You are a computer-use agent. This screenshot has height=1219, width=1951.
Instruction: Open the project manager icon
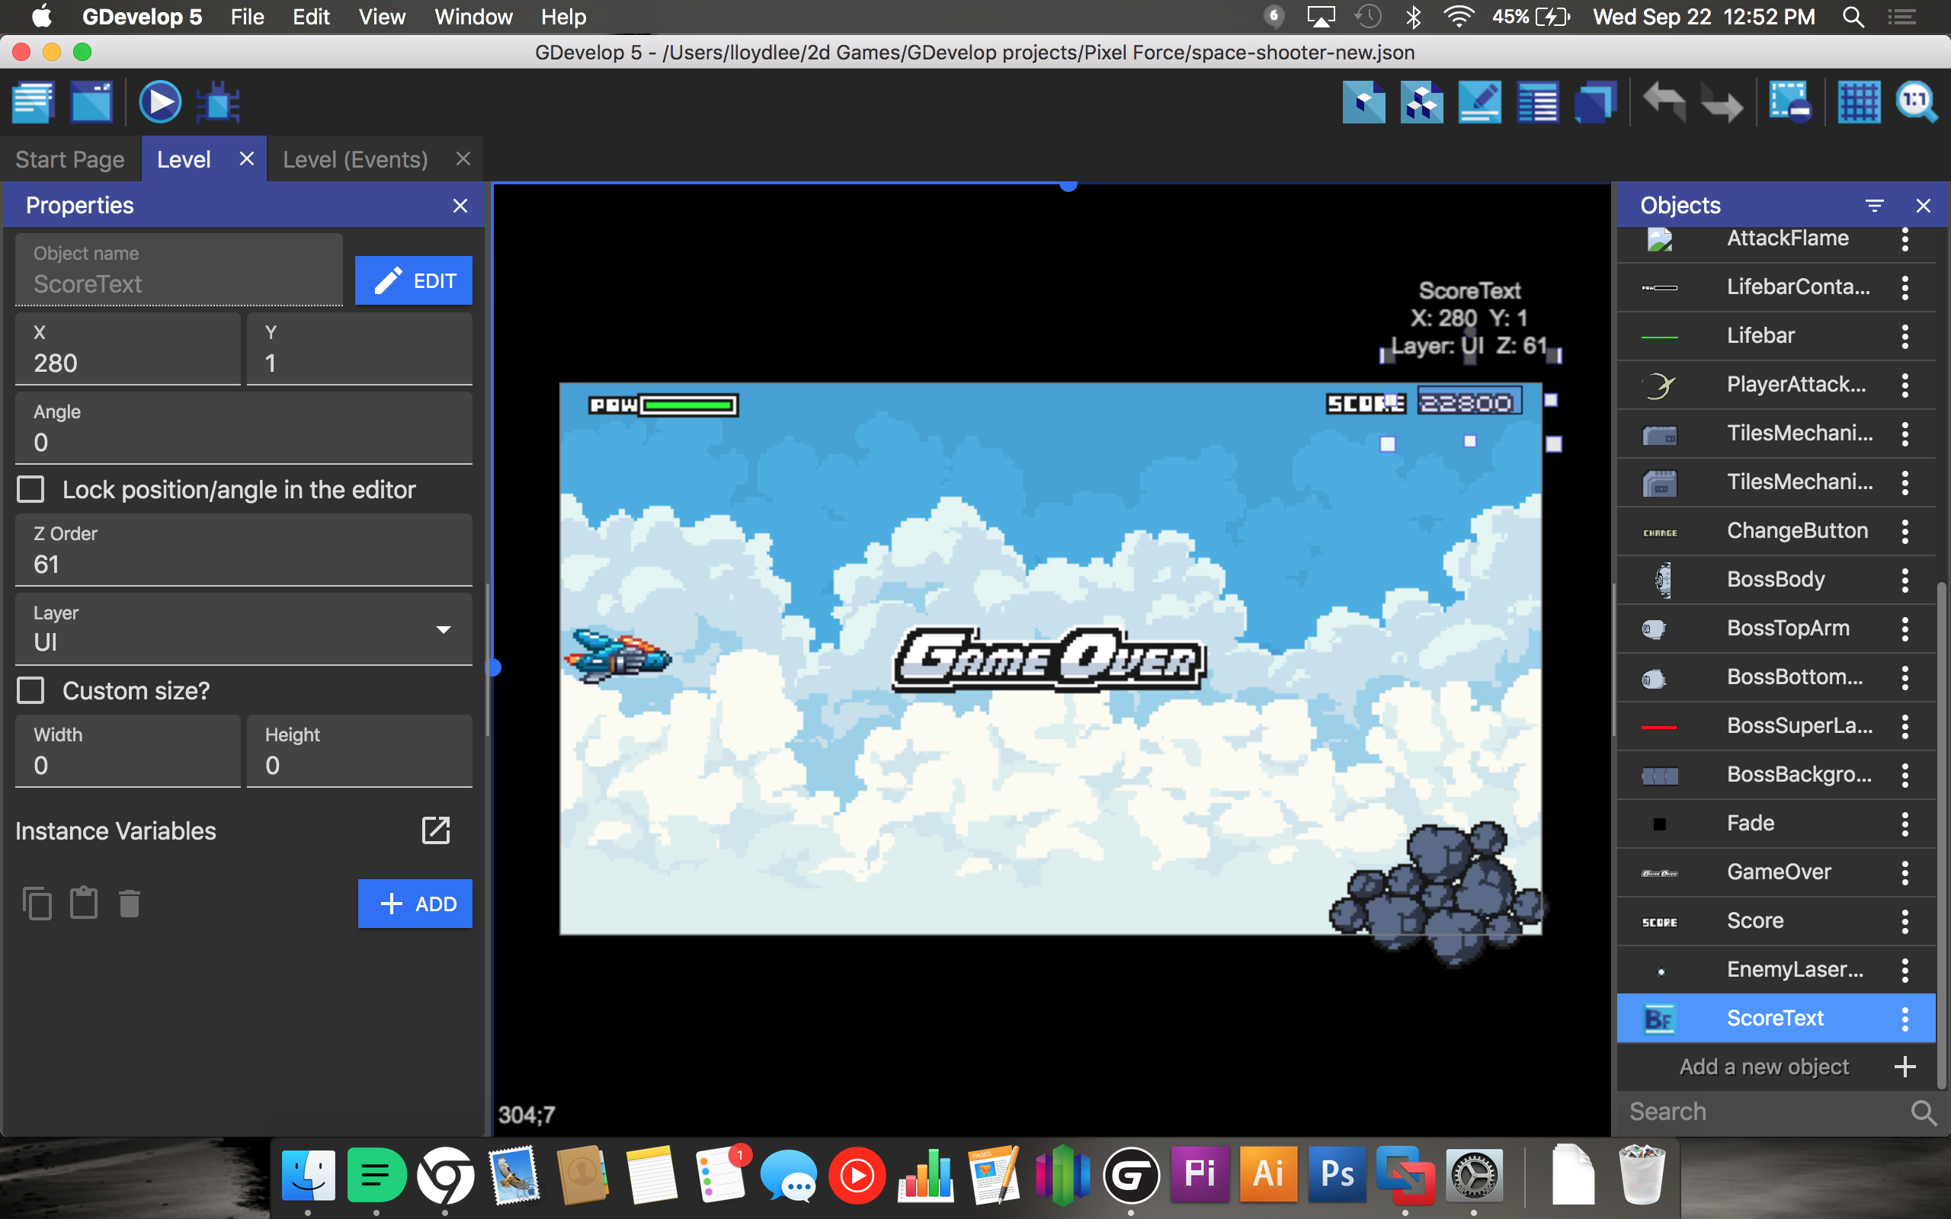pyautogui.click(x=32, y=101)
